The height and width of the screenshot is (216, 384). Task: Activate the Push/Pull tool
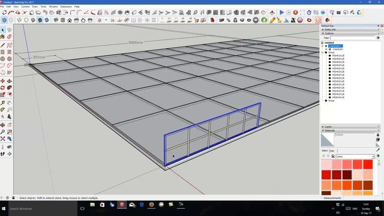point(10,81)
